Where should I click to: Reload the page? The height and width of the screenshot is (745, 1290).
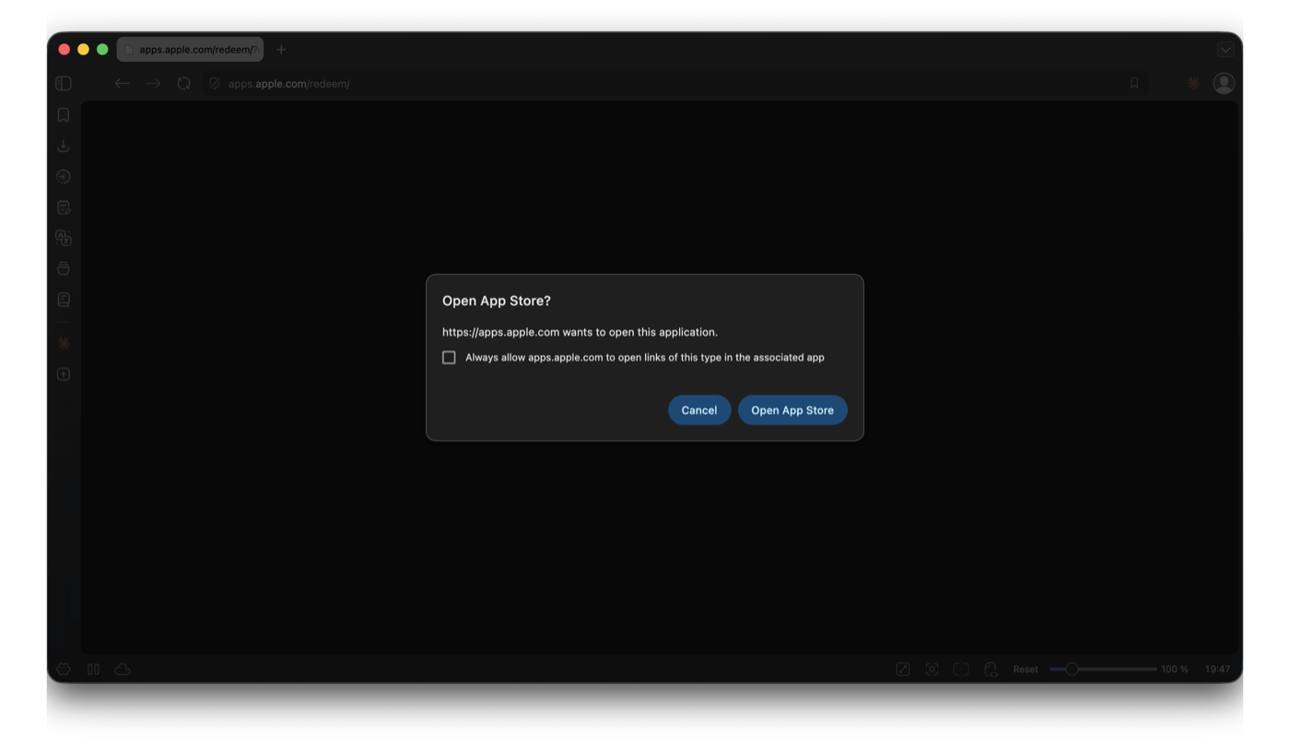coord(184,83)
